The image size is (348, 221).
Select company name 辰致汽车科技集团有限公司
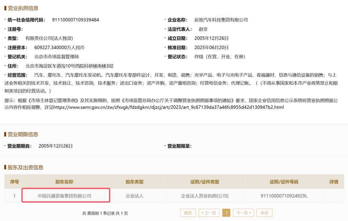[x=221, y=20]
